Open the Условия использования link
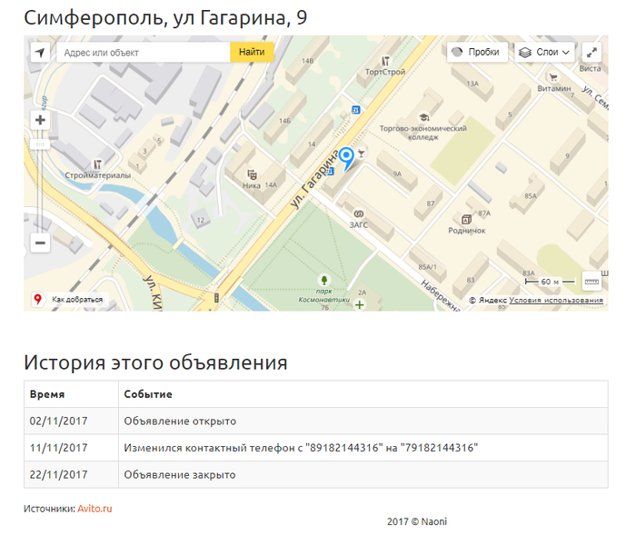The width and height of the screenshot is (636, 535). [x=555, y=300]
